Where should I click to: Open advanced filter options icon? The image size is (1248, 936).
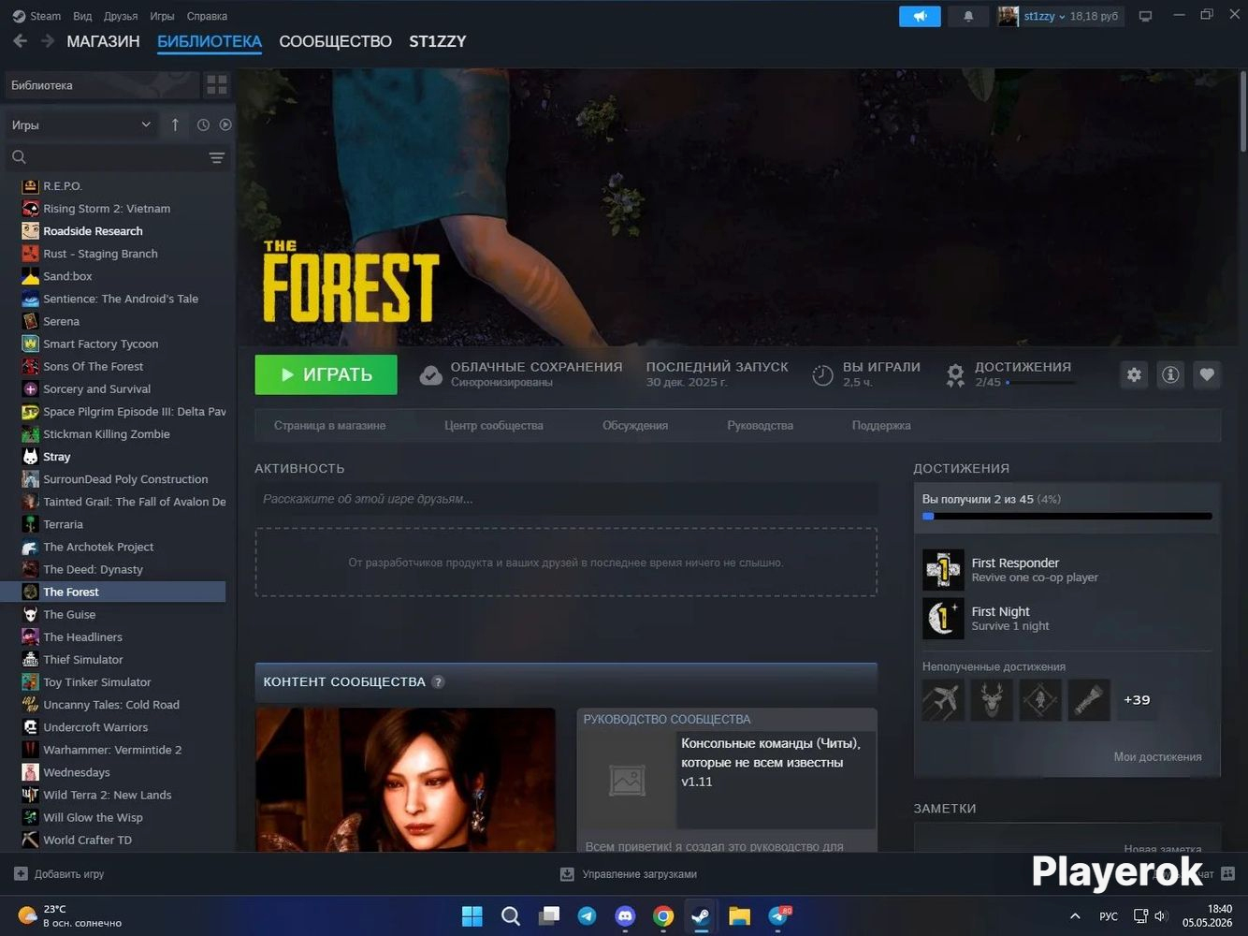pos(216,157)
